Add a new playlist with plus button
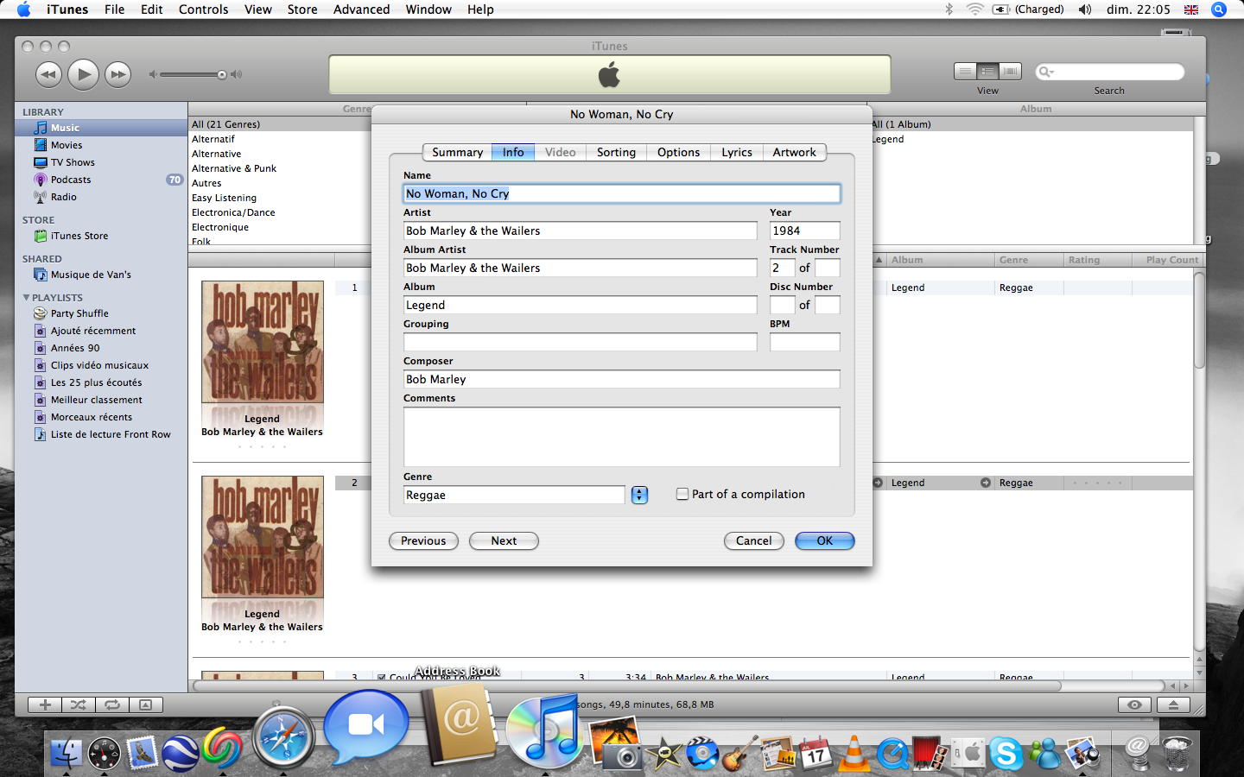This screenshot has width=1244, height=777. tap(45, 704)
